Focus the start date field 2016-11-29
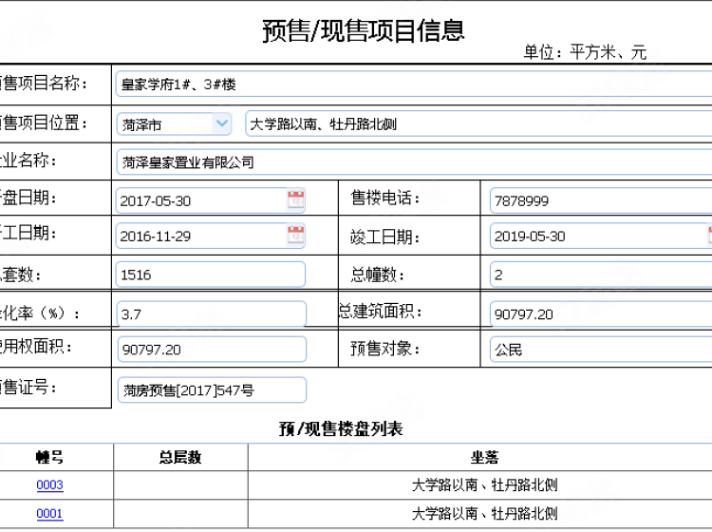Screen dimensions: 712x532 pos(199,237)
